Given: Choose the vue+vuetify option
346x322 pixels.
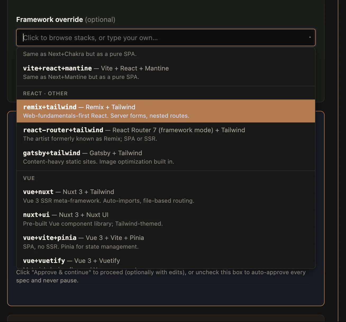Looking at the screenshot, I should [166, 261].
